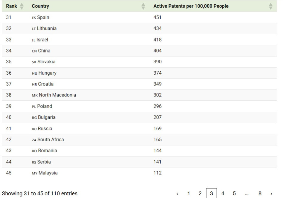Click the Country column sort arrows
Image resolution: width=283 pixels, height=198 pixels.
[143, 6]
